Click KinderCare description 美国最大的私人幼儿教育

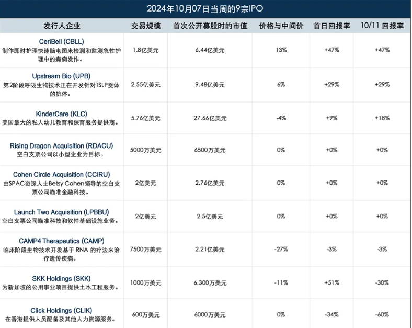click(x=60, y=122)
